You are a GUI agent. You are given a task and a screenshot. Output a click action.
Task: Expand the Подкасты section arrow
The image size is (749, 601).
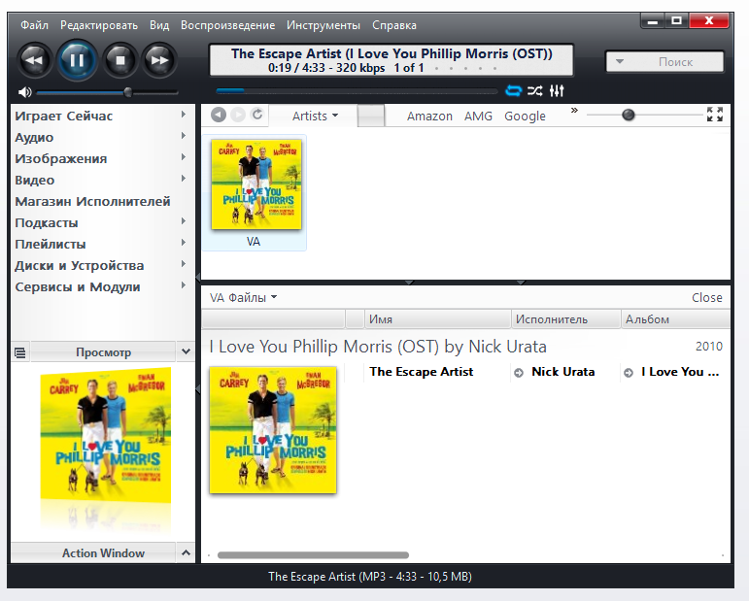184,221
